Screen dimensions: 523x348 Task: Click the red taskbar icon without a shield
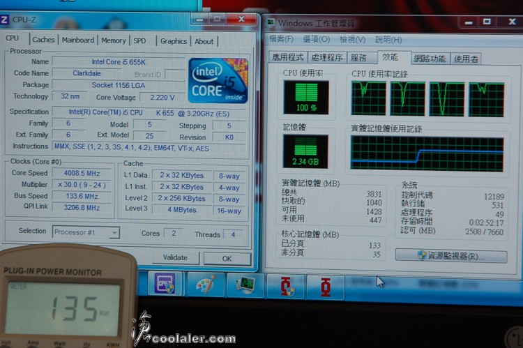pos(326,287)
